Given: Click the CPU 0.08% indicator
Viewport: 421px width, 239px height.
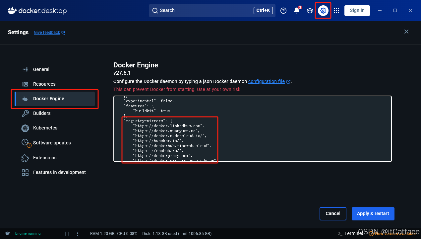Looking at the screenshot, I should [x=127, y=233].
